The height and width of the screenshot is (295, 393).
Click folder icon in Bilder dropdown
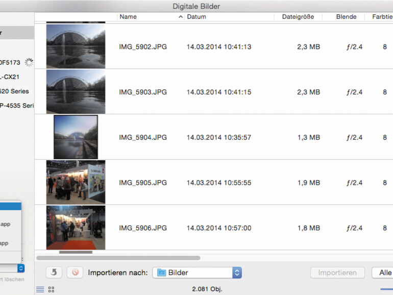(161, 273)
